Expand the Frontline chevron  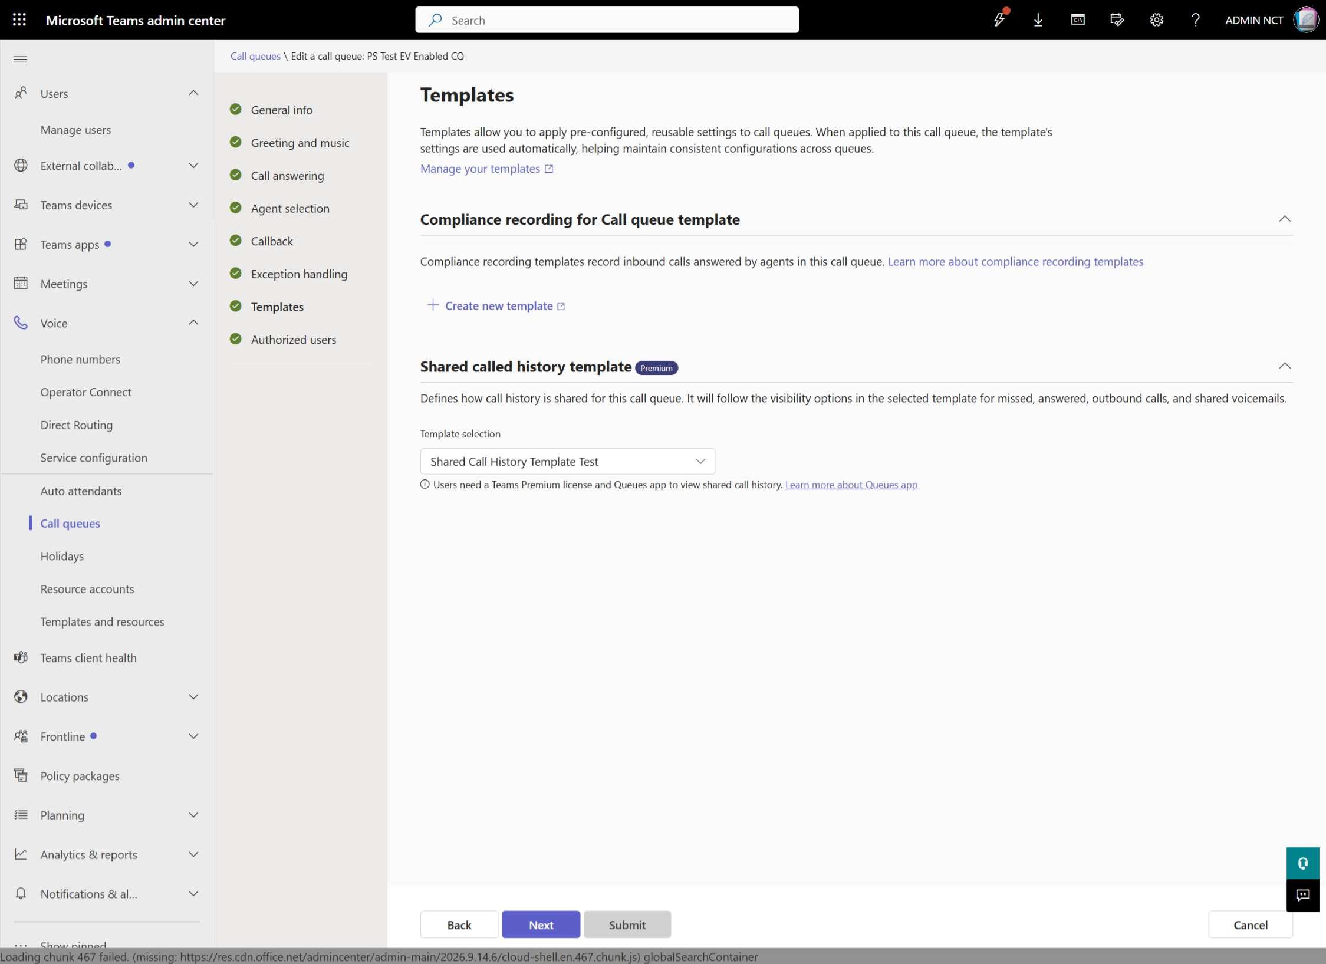pyautogui.click(x=193, y=736)
